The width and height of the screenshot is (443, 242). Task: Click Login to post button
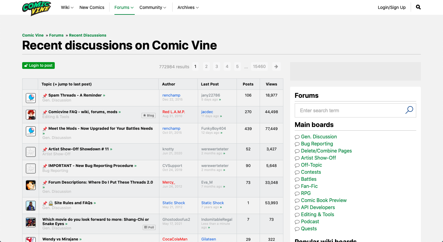pos(38,65)
